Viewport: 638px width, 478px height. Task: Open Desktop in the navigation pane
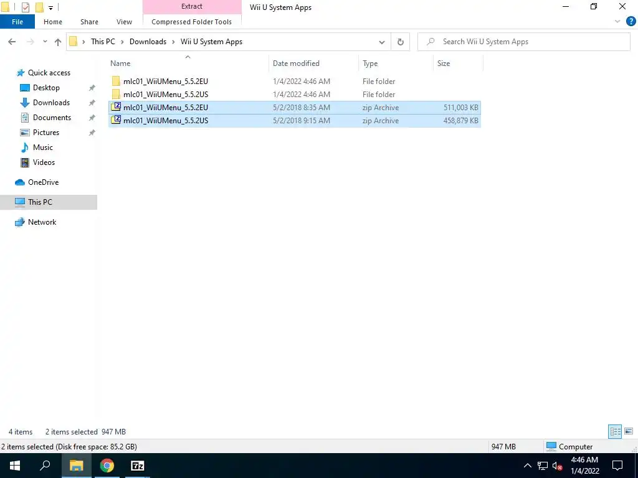click(x=46, y=88)
